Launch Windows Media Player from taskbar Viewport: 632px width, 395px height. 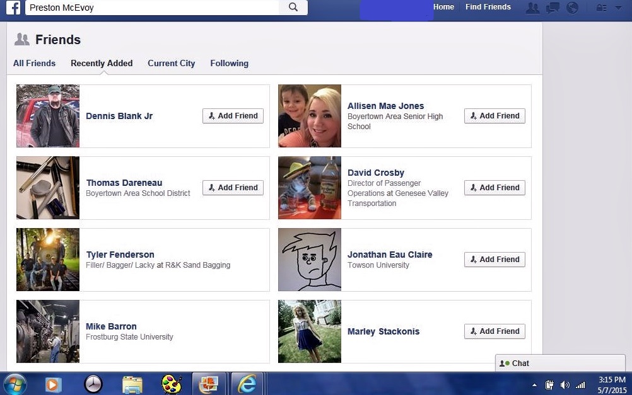53,384
